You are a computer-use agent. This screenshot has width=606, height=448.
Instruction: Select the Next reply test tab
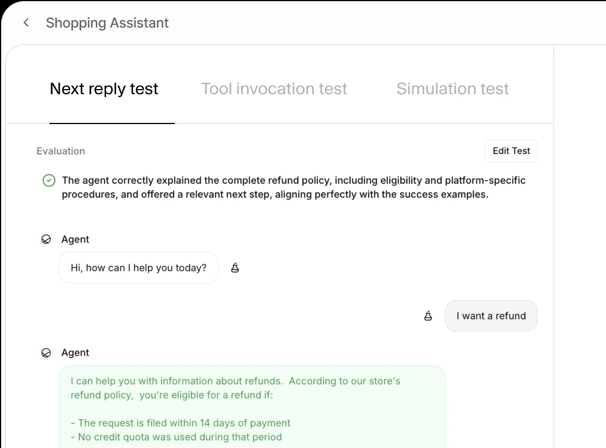pos(103,88)
